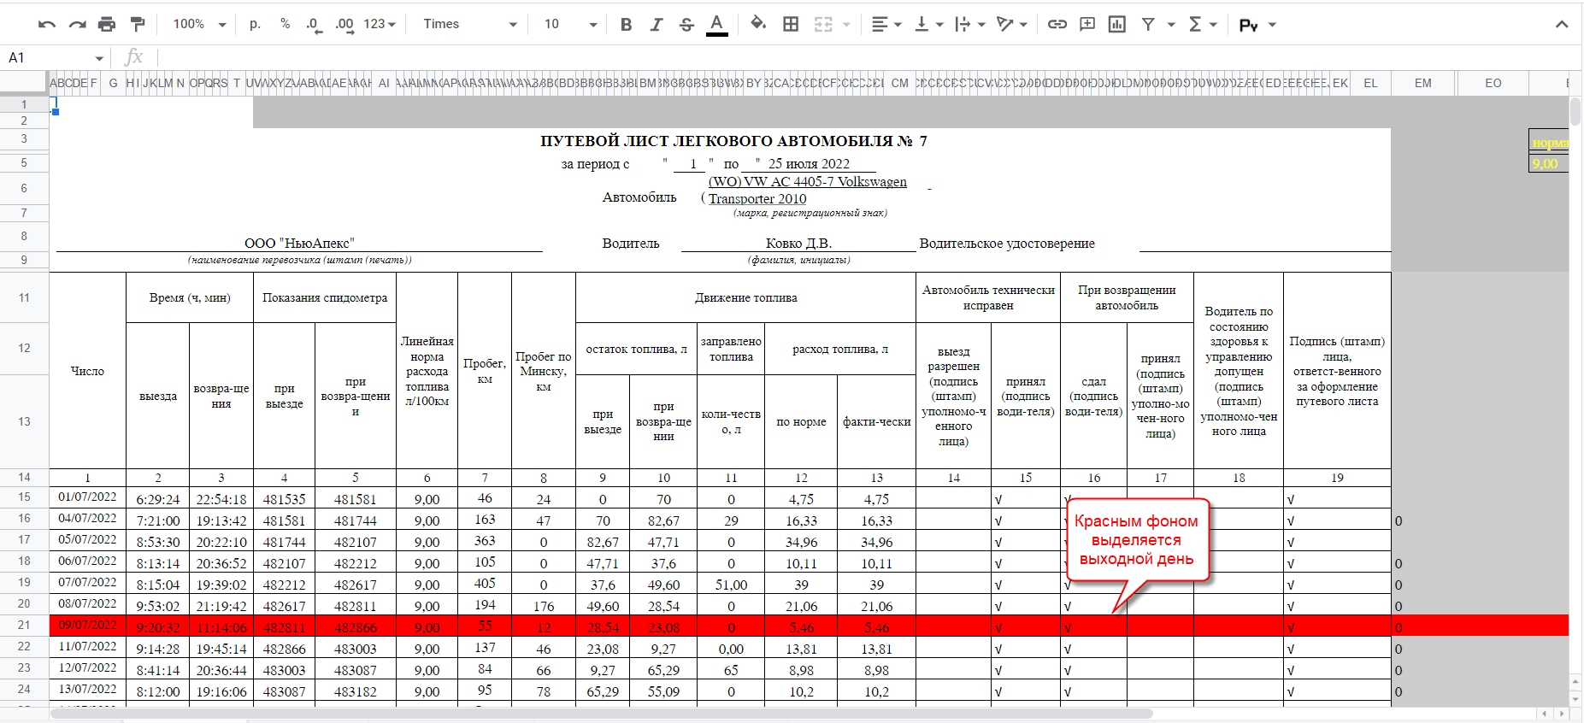Screen dimensions: 1584x723
Task: Open the fill color paint bucket
Action: click(x=757, y=24)
